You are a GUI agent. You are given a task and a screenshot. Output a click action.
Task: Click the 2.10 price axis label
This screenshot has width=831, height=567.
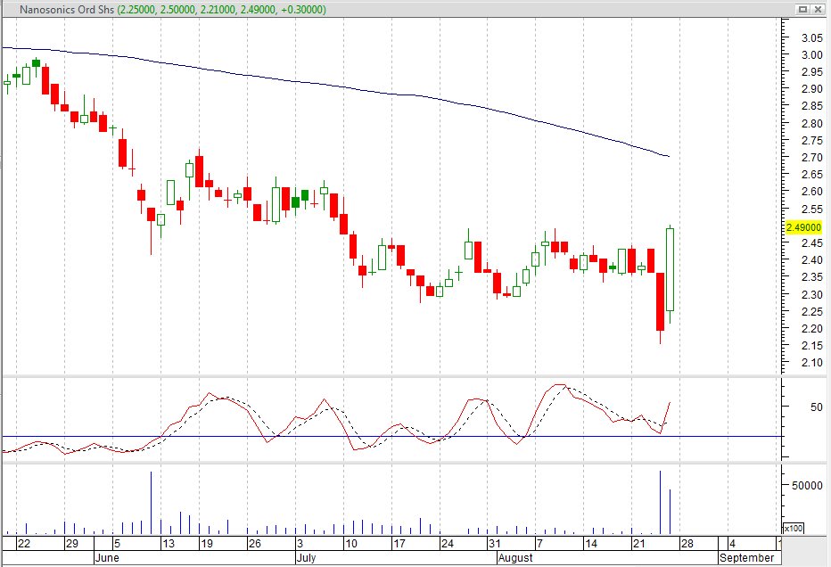tap(812, 363)
